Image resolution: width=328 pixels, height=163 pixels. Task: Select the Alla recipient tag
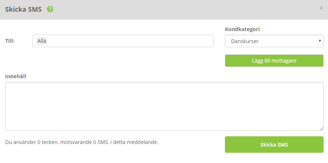pos(41,41)
